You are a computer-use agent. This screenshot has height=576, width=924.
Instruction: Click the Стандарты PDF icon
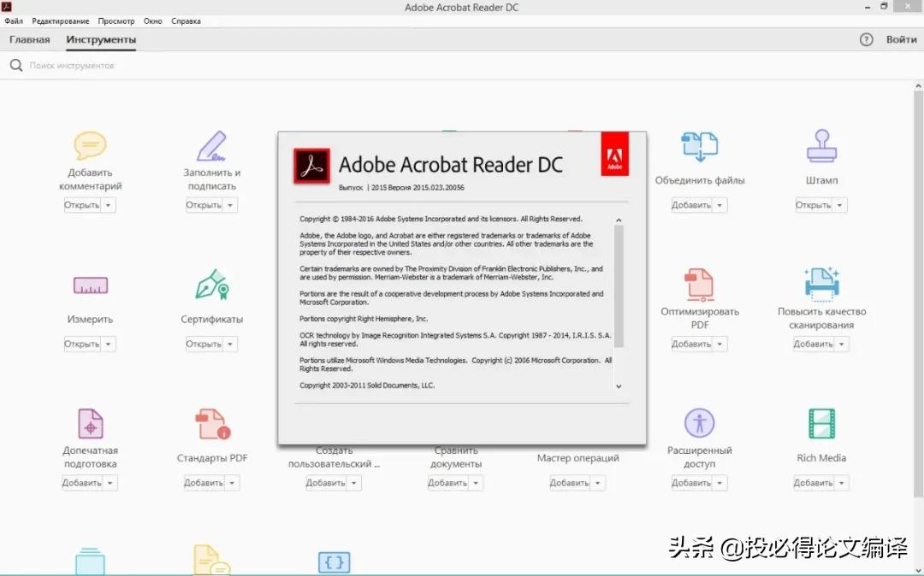[x=212, y=424]
